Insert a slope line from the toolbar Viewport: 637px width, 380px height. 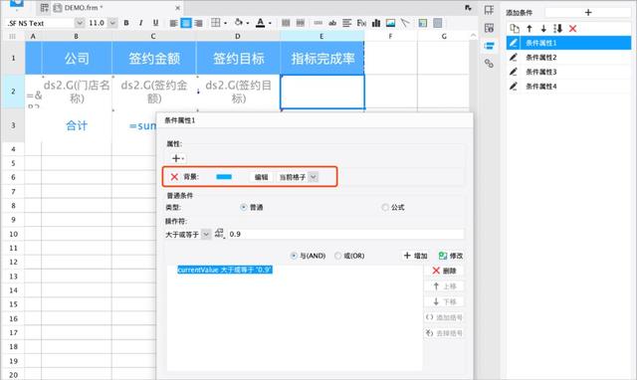click(405, 23)
